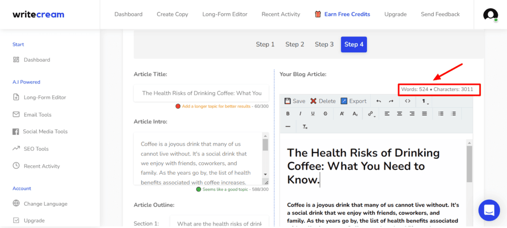Viewport: 507px width, 228px height.
Task: Expand the insert link dropdown
Action: [x=371, y=114]
